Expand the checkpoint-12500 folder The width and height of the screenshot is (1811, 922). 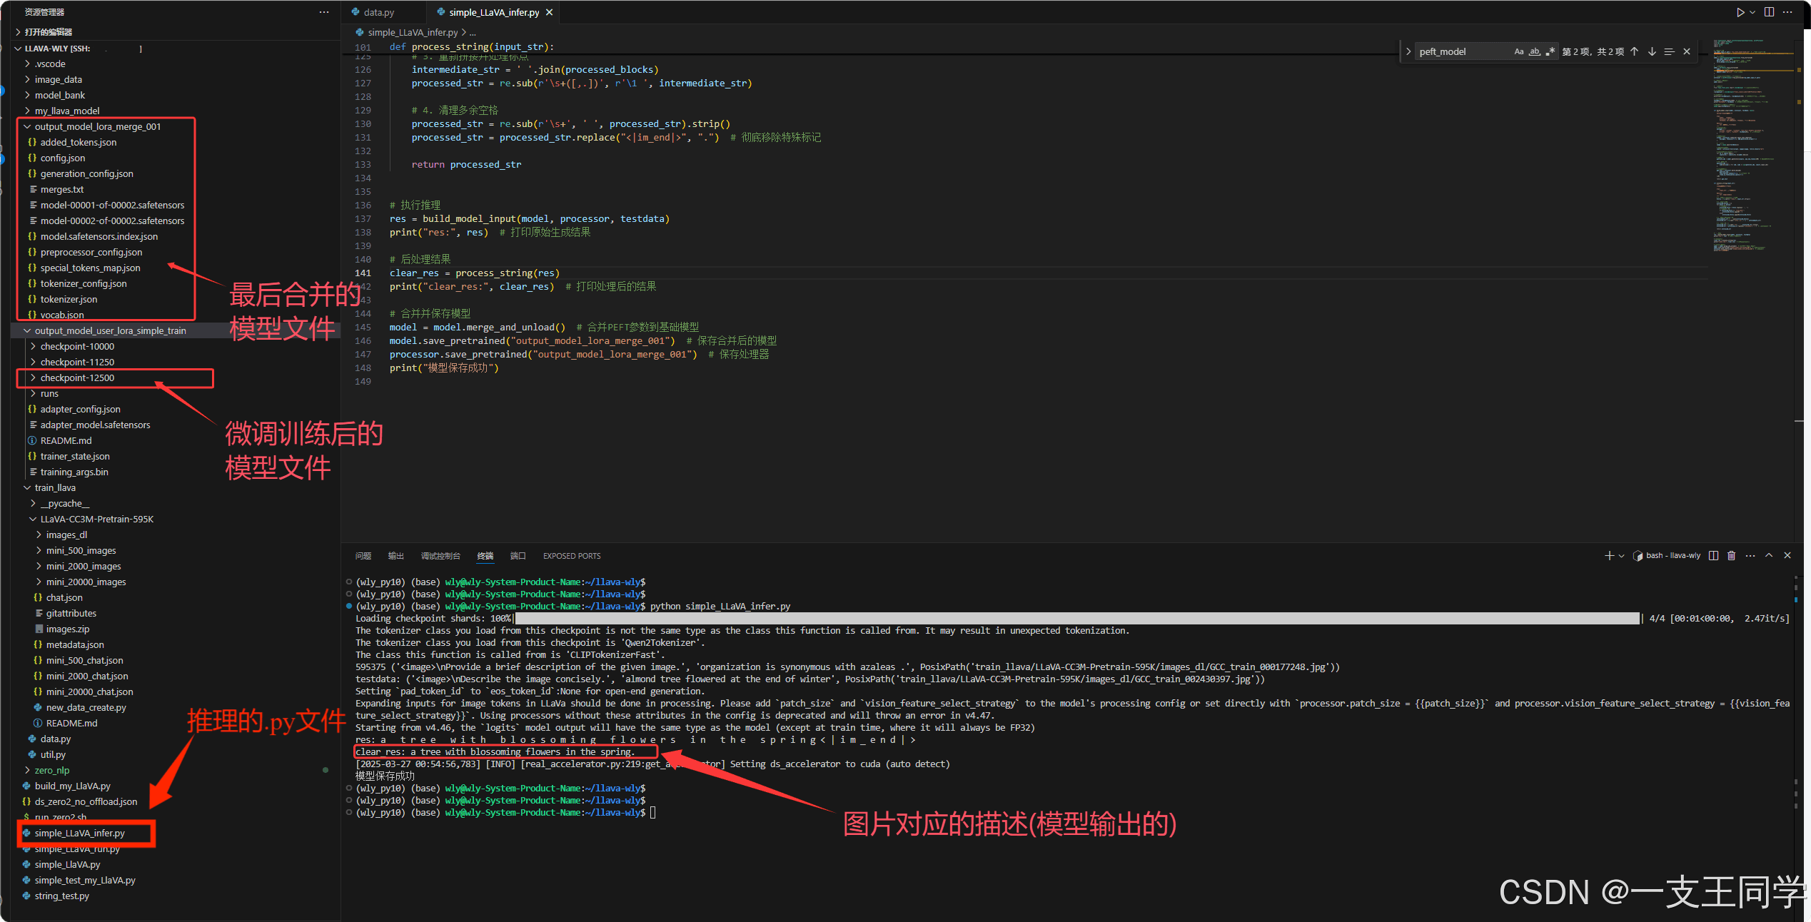(77, 378)
